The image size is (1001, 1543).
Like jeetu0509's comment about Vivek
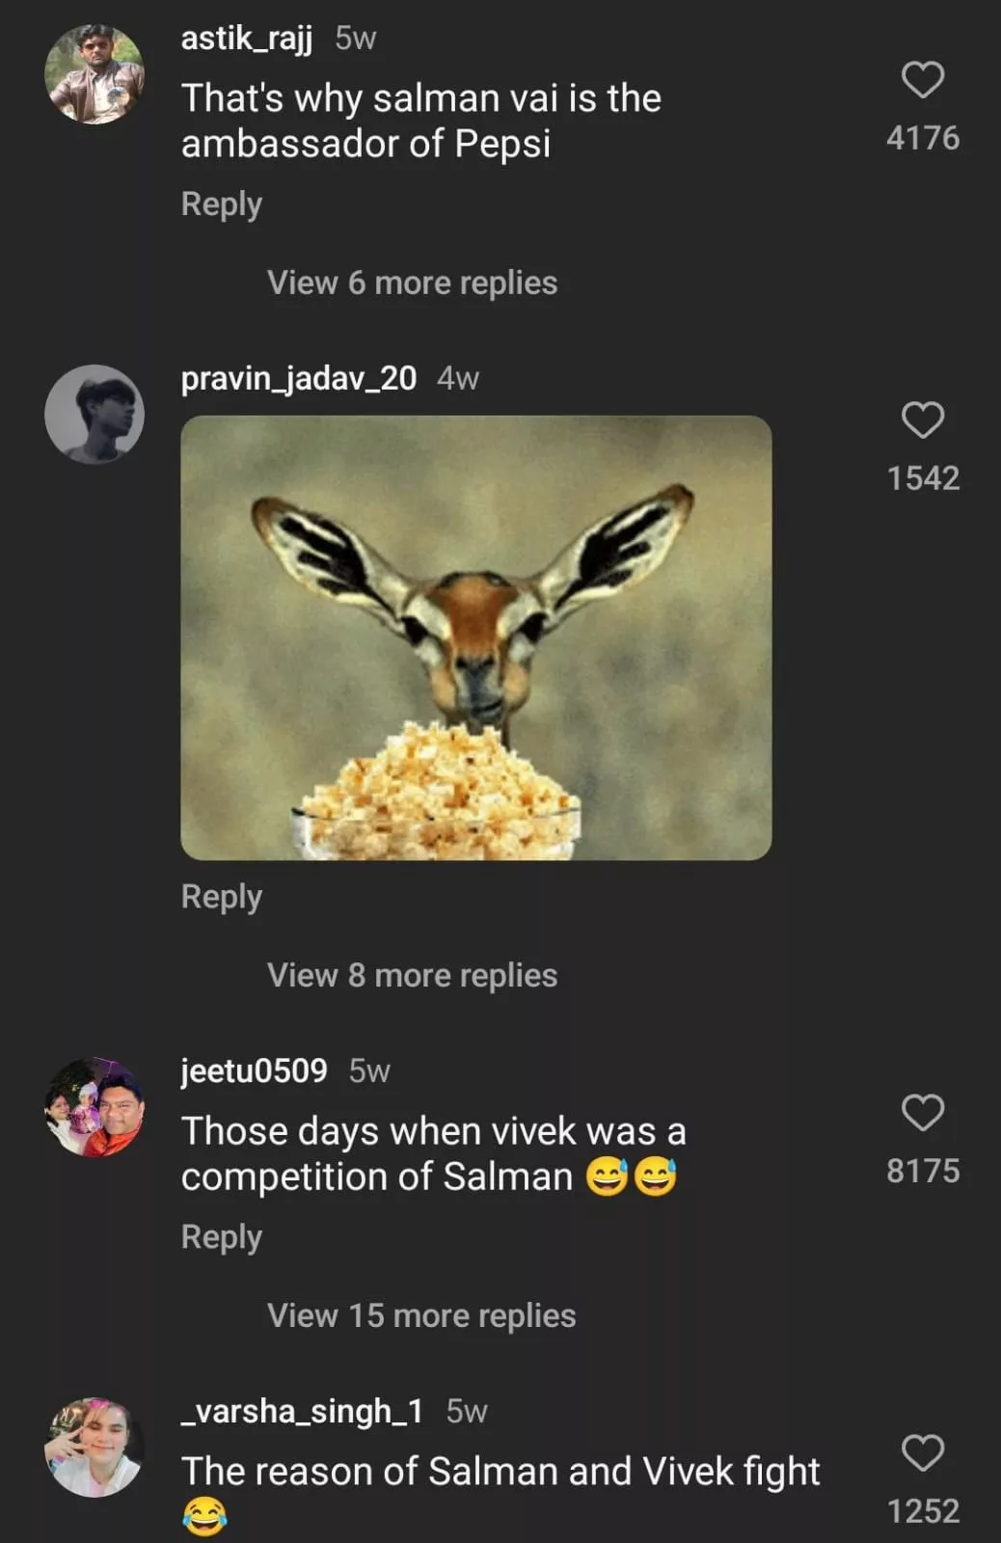(x=922, y=1113)
